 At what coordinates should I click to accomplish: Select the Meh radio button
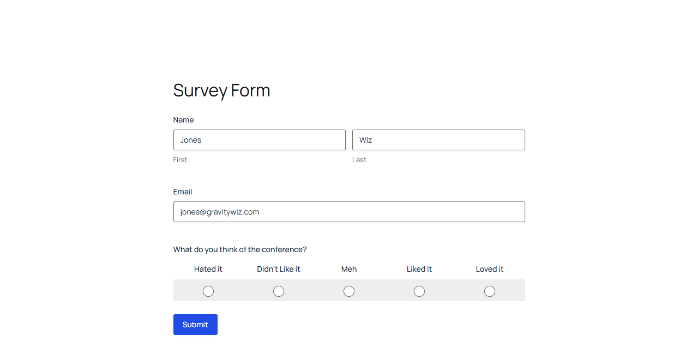tap(349, 291)
